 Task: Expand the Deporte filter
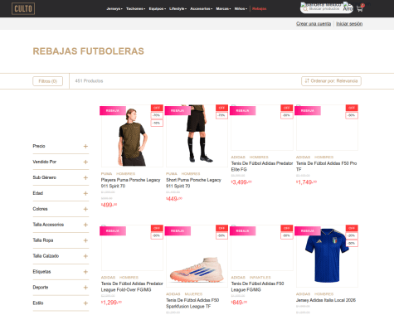61,288
